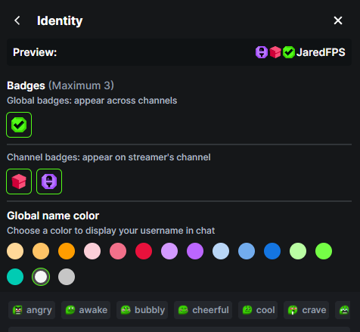Click the Preview: label
360x332 pixels.
(x=35, y=52)
